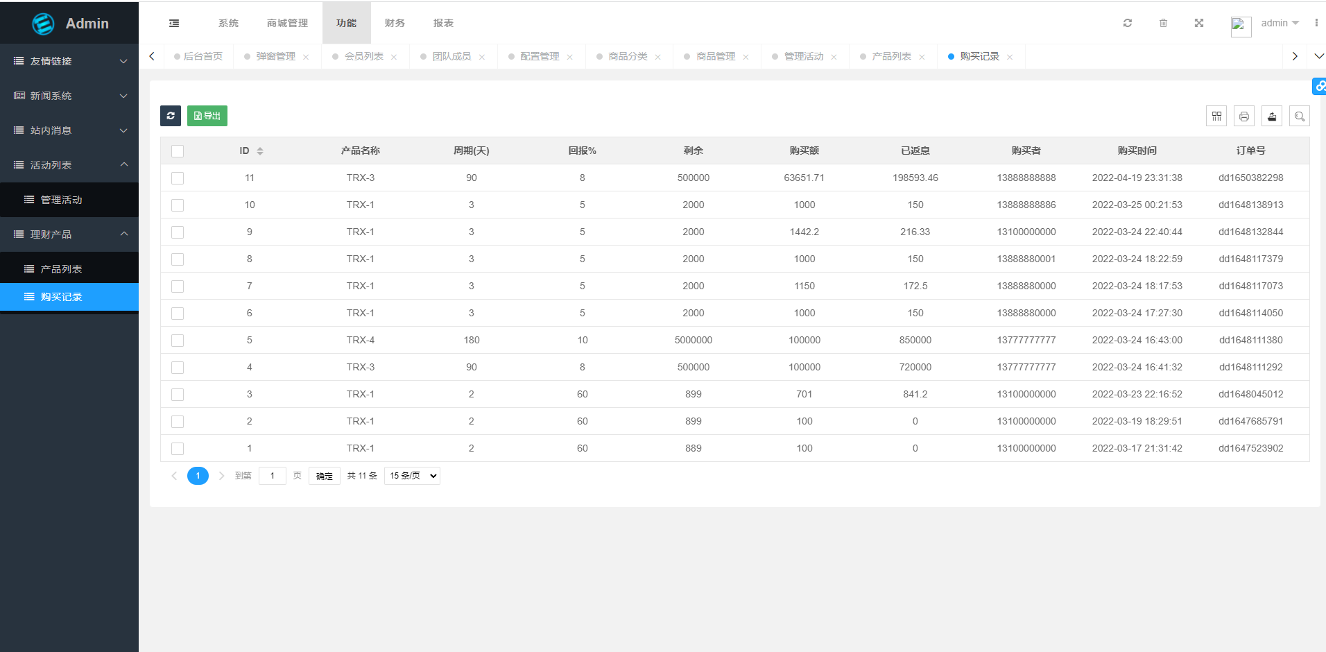Viewport: 1326px width, 652px height.
Task: Collapse the 理财产品 sidebar section
Action: pos(69,234)
